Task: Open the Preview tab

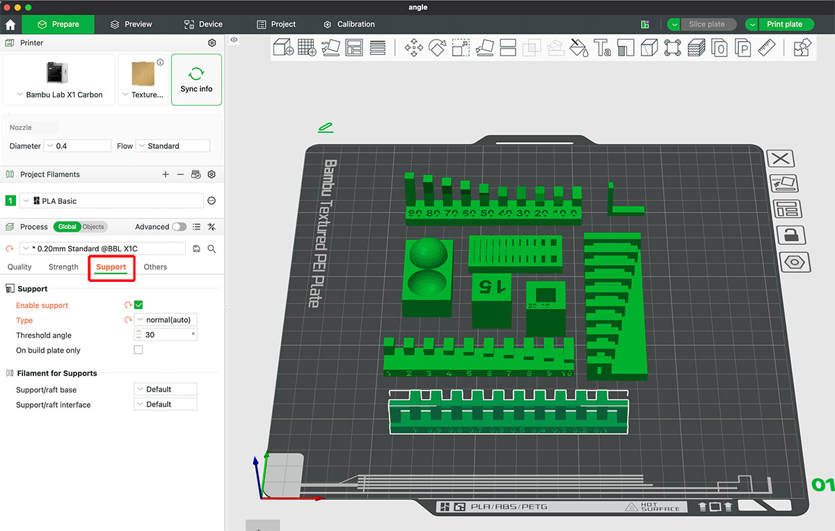Action: coord(132,24)
